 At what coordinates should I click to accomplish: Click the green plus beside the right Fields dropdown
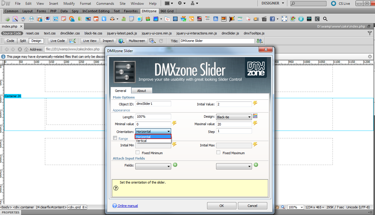(256, 165)
